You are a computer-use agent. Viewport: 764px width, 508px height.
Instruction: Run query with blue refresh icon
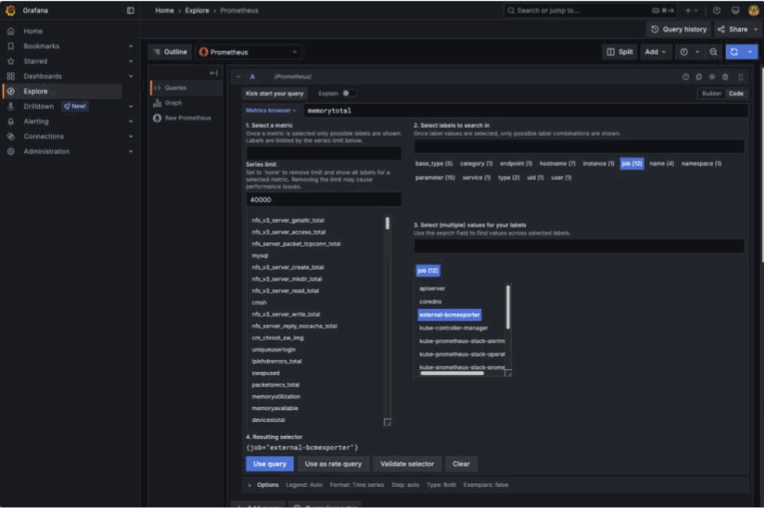[733, 52]
